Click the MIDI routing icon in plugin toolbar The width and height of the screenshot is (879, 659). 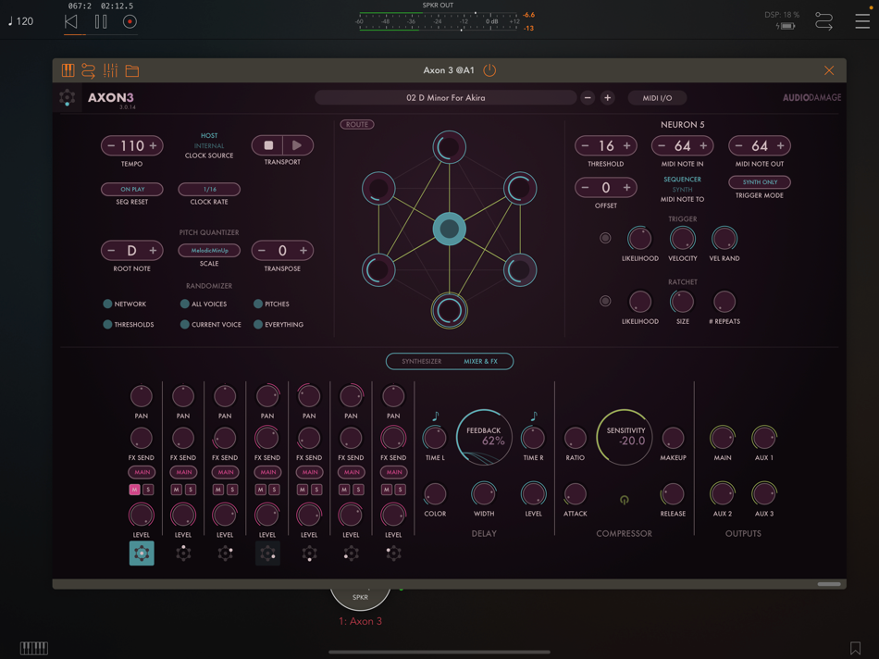coord(91,69)
